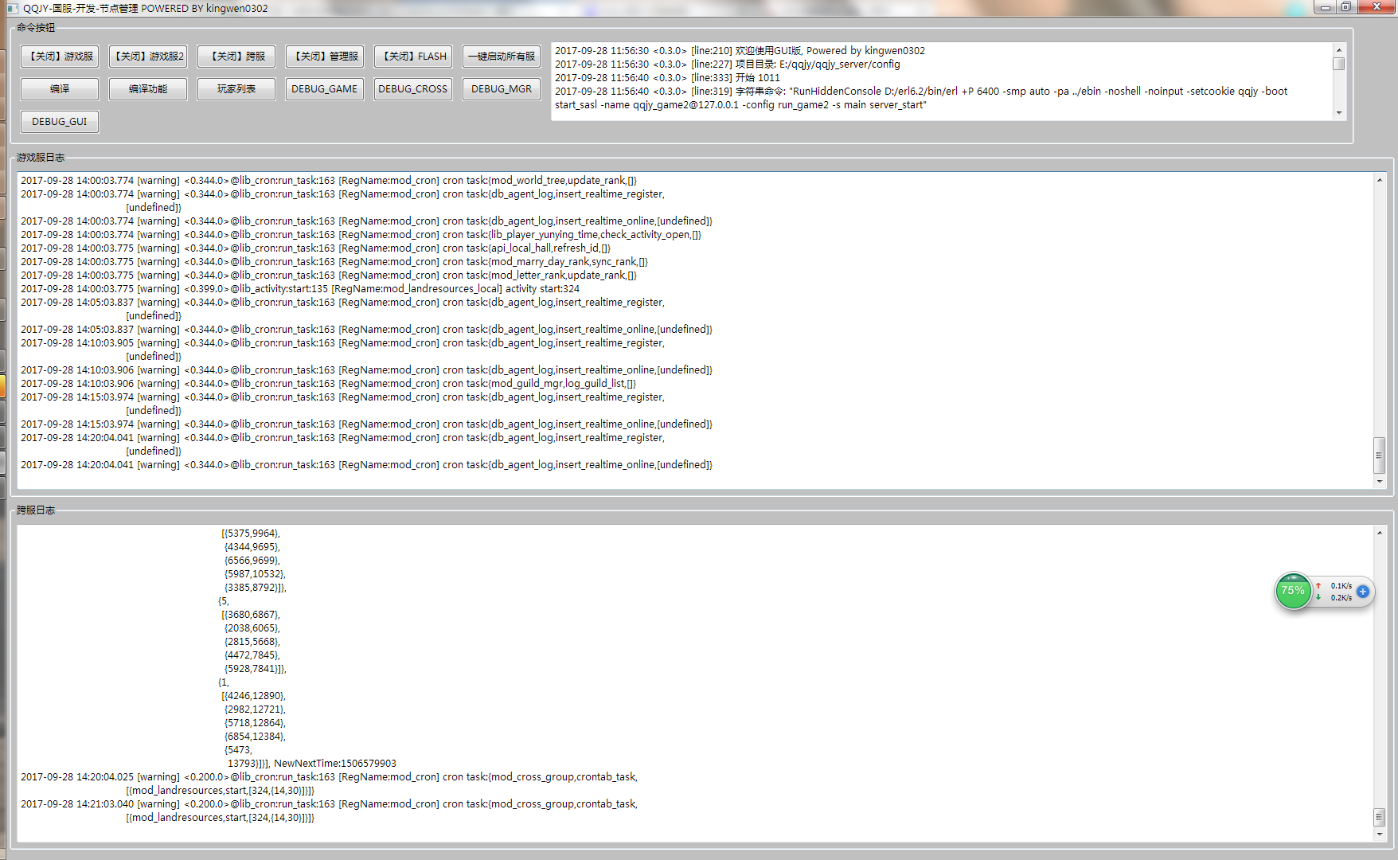Click the 【关闭】管理服 button
1398x860 pixels.
(325, 57)
